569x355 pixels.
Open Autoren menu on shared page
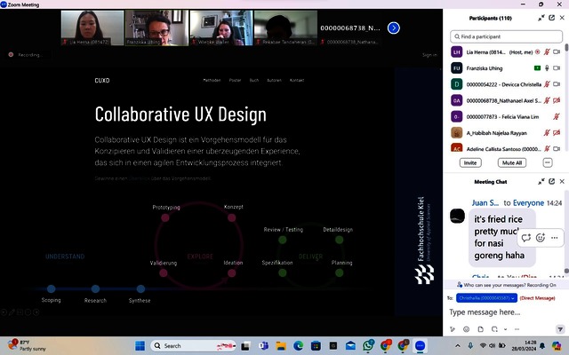275,80
